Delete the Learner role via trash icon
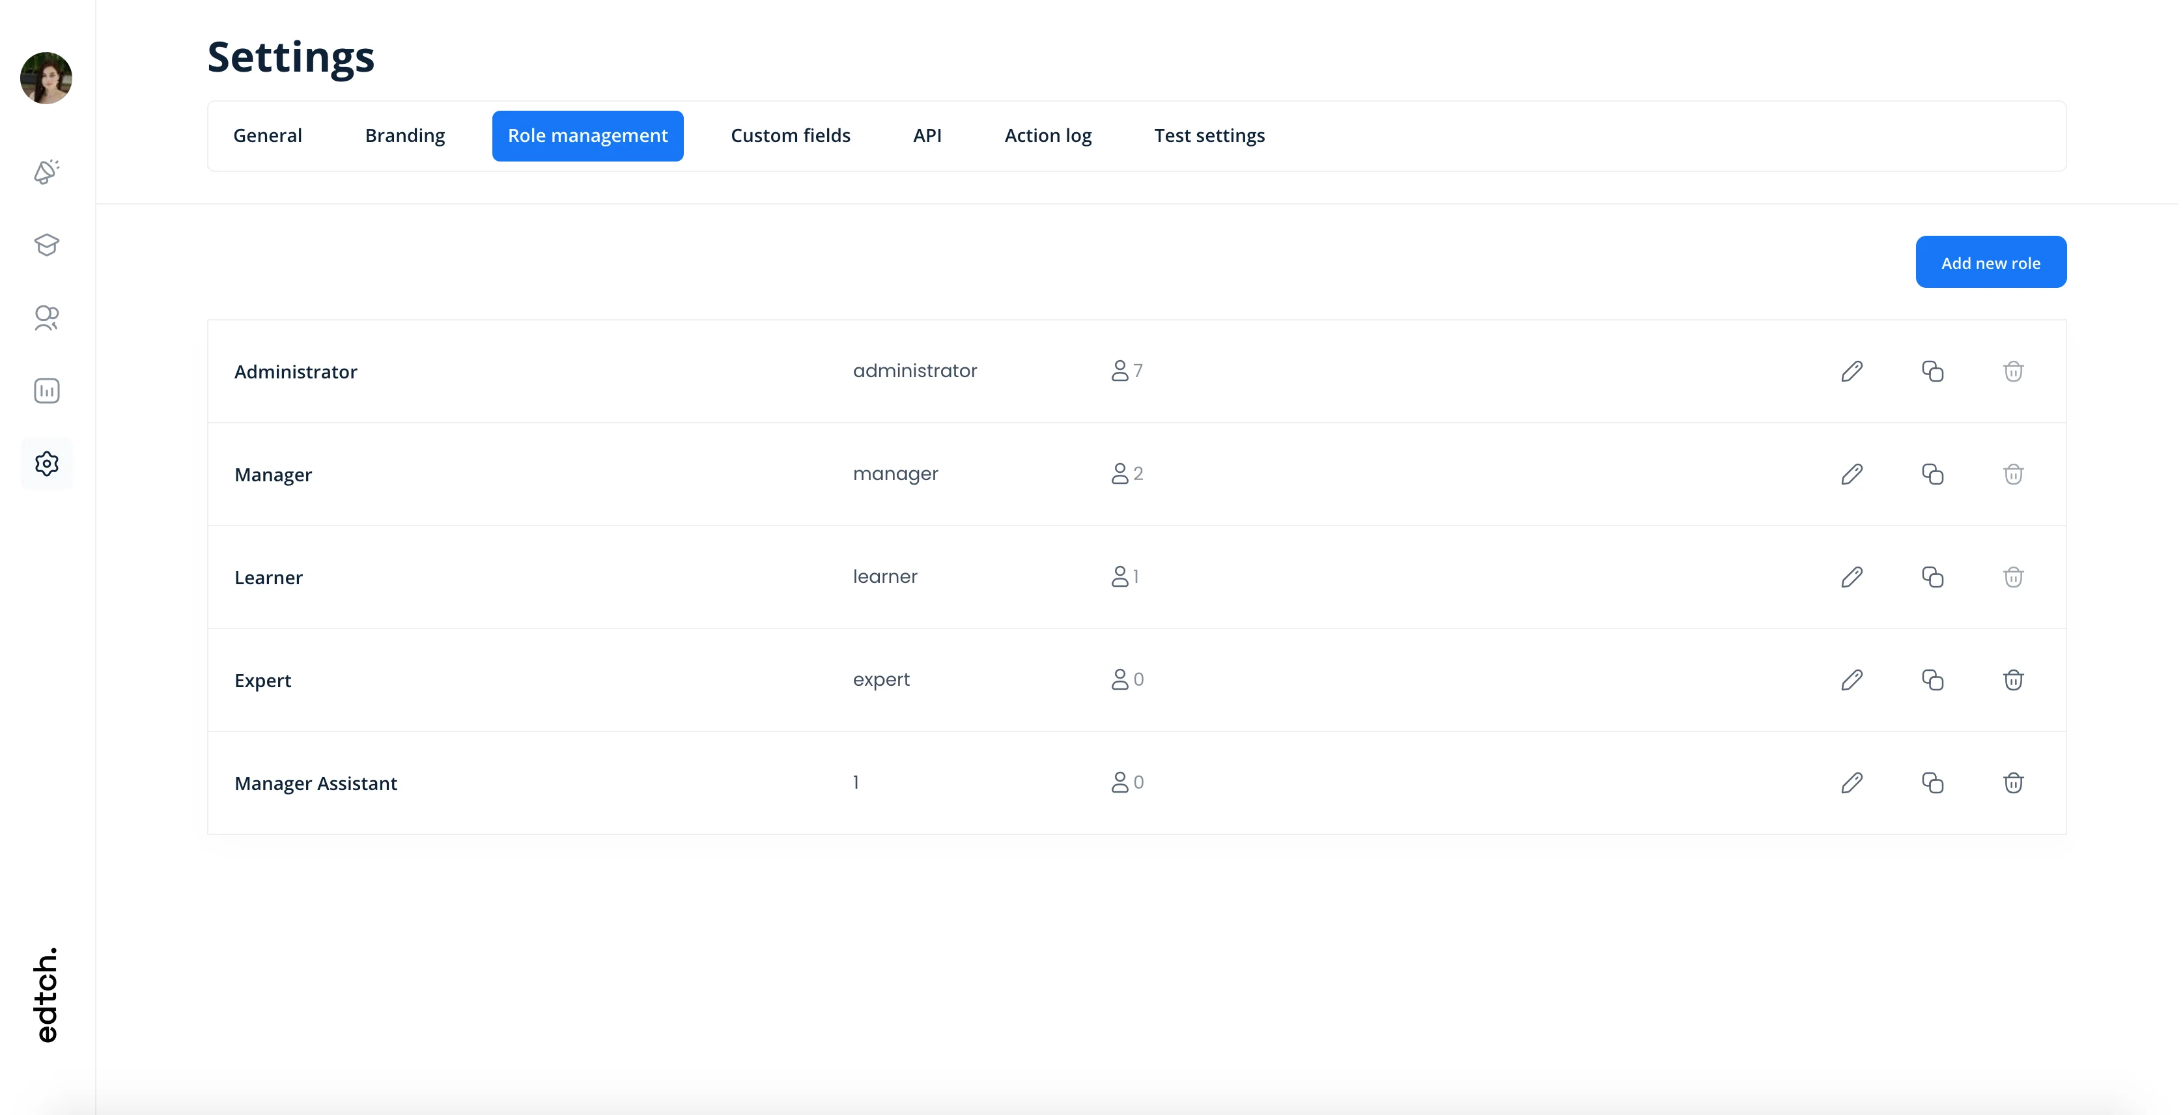The height and width of the screenshot is (1115, 2183). coord(2014,577)
